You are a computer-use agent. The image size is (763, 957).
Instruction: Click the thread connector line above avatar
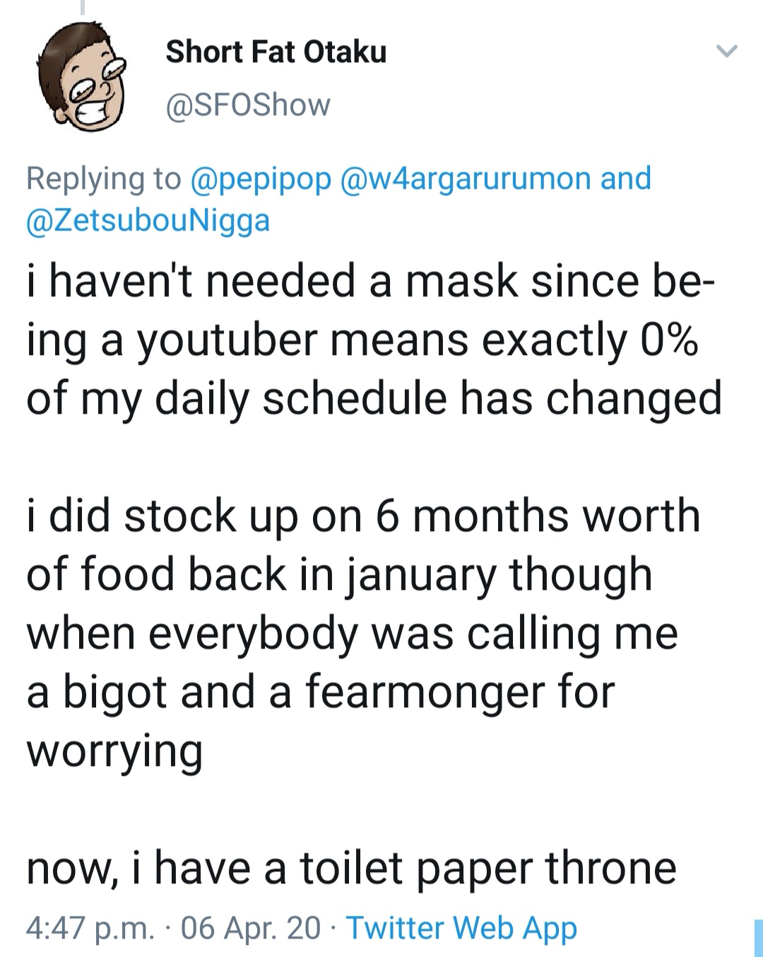point(83,7)
